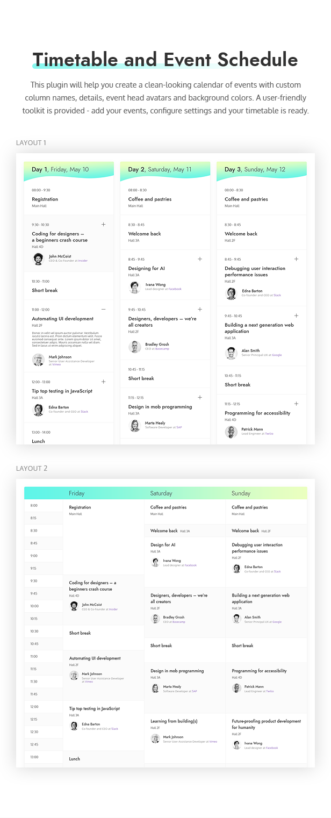The height and width of the screenshot is (818, 331).
Task: Expand Debugging user interaction performance issues event
Action: 296,259
